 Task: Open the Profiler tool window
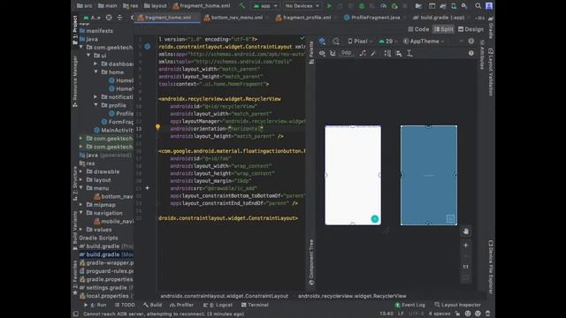tap(182, 305)
